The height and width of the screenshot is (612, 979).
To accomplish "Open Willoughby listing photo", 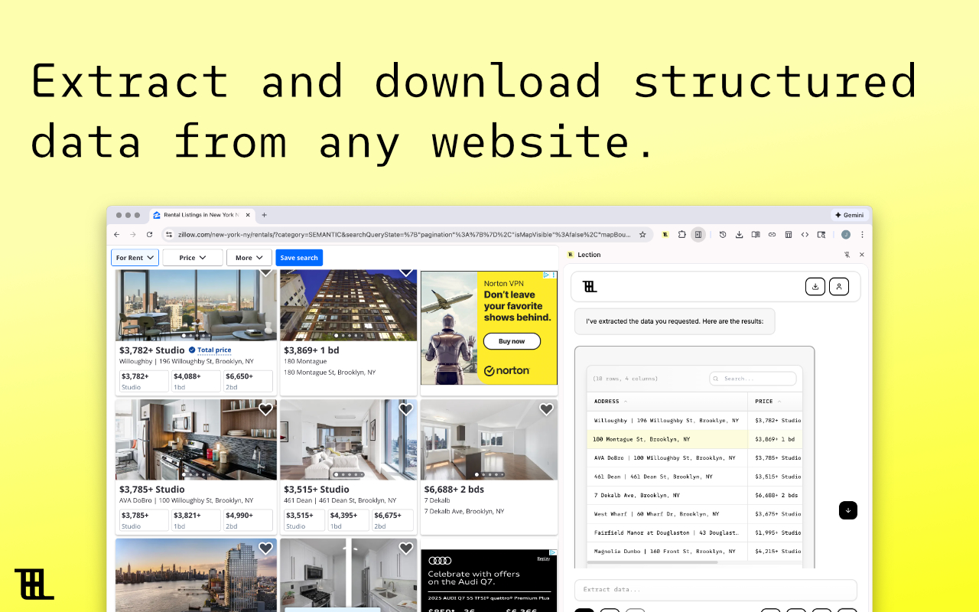I will [x=196, y=305].
